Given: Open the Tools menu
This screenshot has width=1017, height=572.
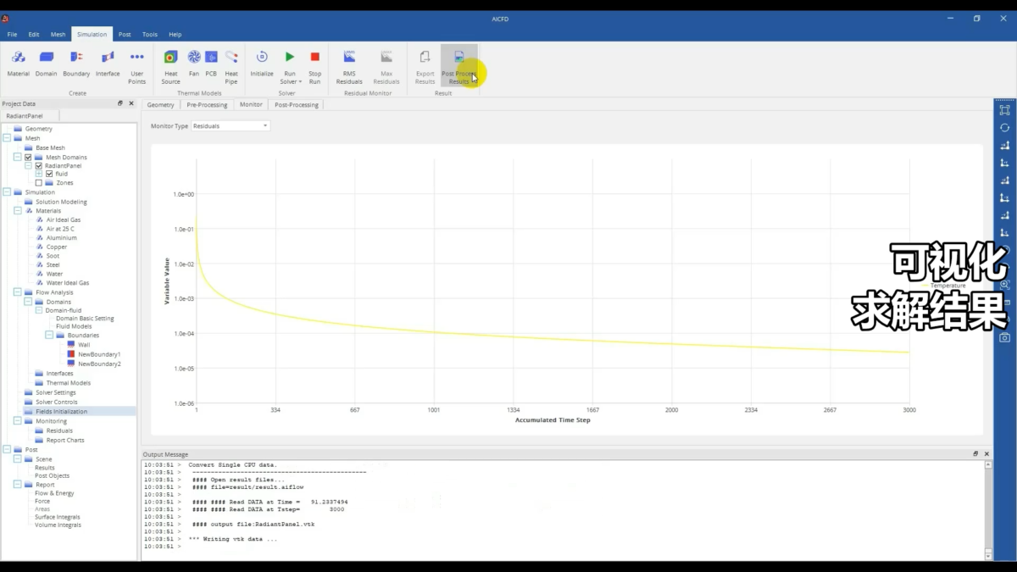Looking at the screenshot, I should point(150,35).
